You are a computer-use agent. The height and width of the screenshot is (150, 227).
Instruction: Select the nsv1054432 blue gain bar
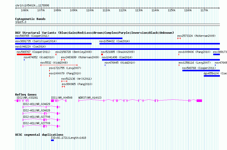tap(160, 44)
